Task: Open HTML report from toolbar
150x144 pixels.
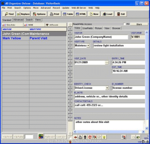Action: (81, 14)
